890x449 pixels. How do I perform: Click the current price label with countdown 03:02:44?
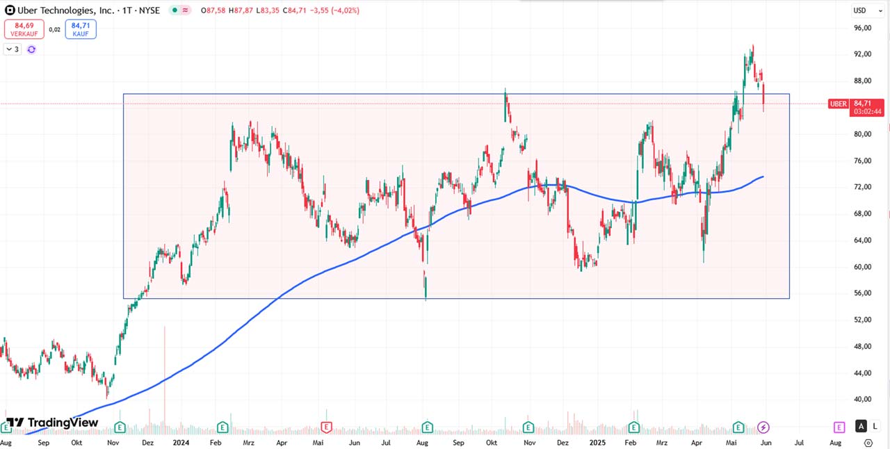click(868, 107)
